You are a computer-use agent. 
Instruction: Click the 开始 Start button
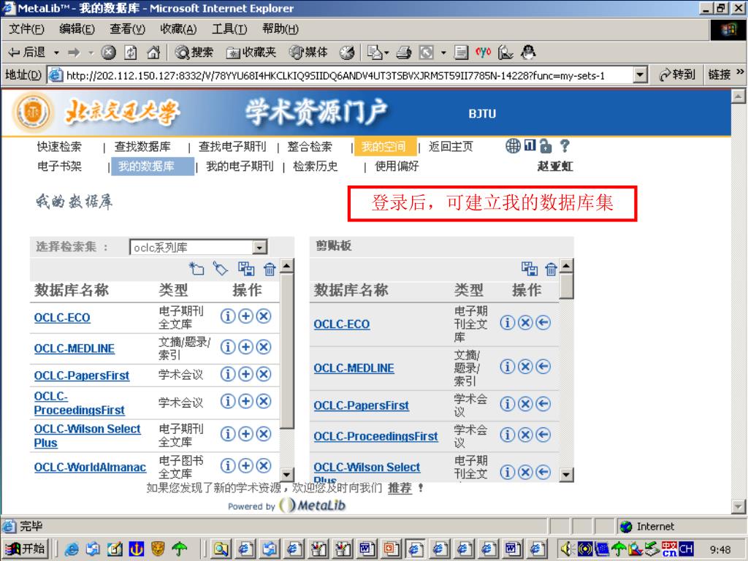coord(26,549)
